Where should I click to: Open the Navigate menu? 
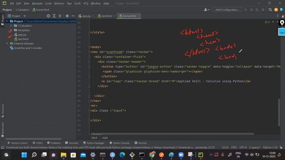point(37,3)
